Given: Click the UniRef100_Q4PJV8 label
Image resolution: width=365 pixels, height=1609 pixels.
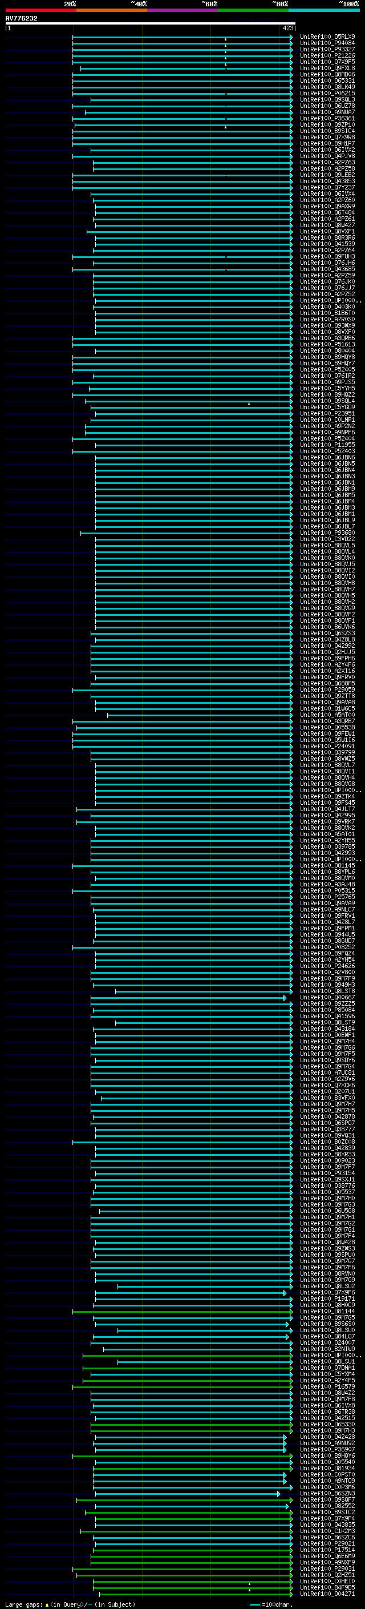Looking at the screenshot, I should [x=327, y=156].
